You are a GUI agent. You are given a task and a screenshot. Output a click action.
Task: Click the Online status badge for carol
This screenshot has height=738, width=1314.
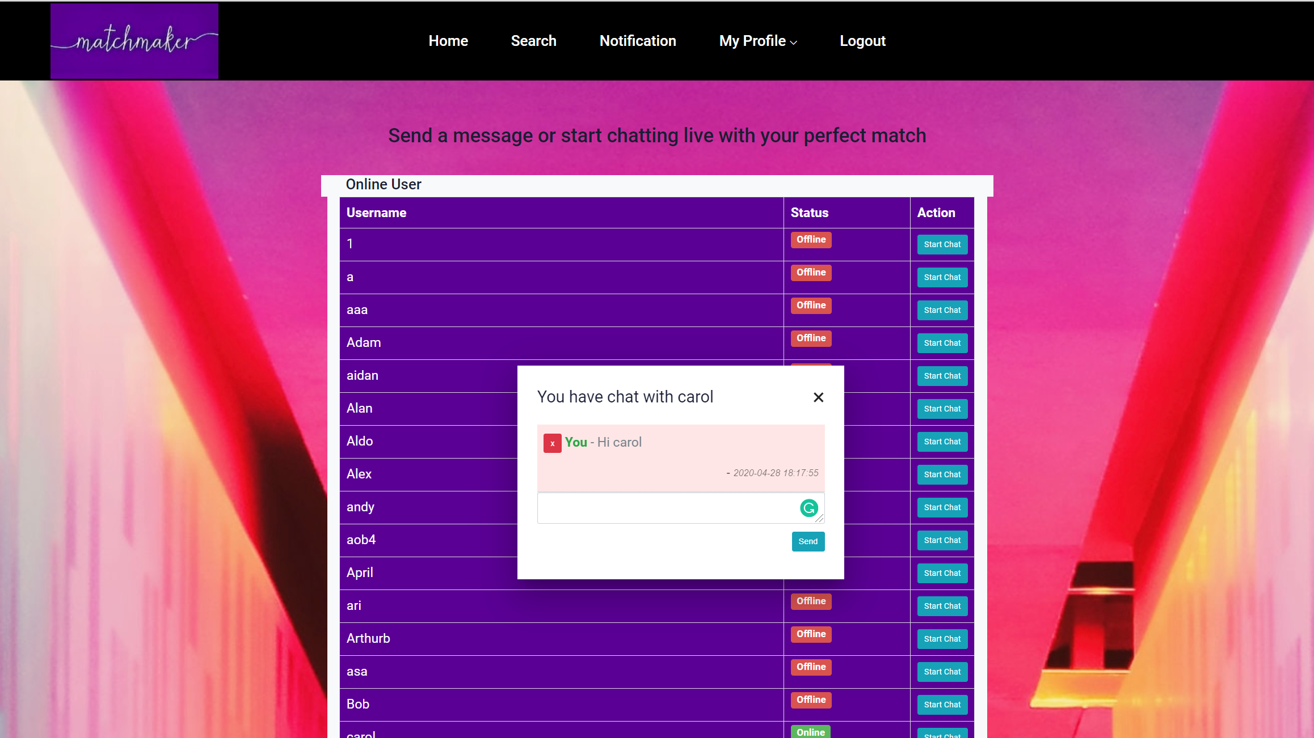click(x=811, y=732)
